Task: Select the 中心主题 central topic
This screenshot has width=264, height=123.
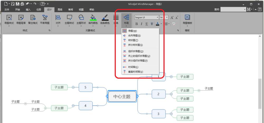Action: tap(122, 97)
